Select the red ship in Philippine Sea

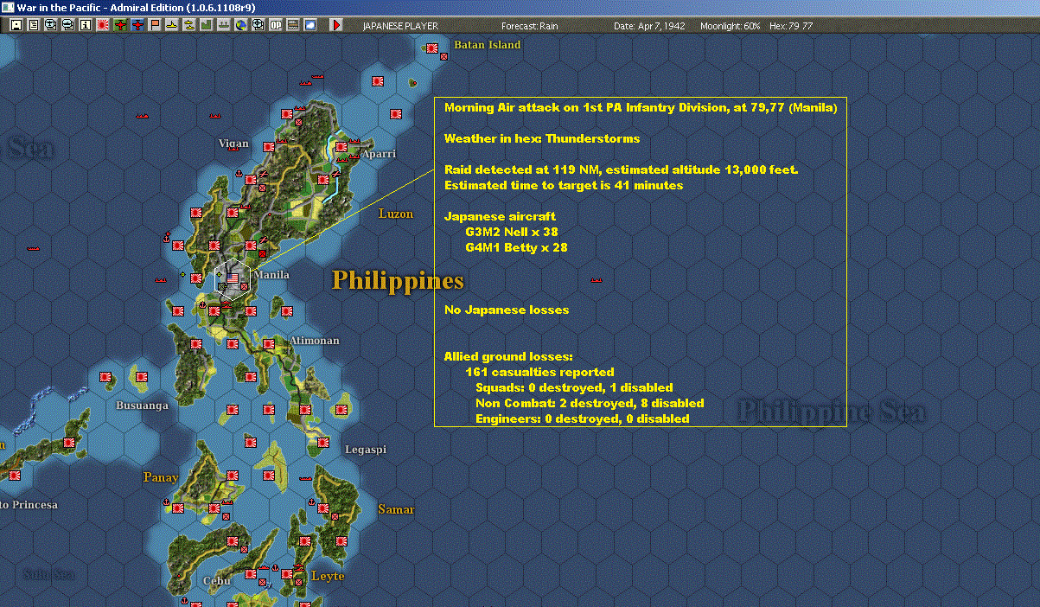click(x=596, y=279)
